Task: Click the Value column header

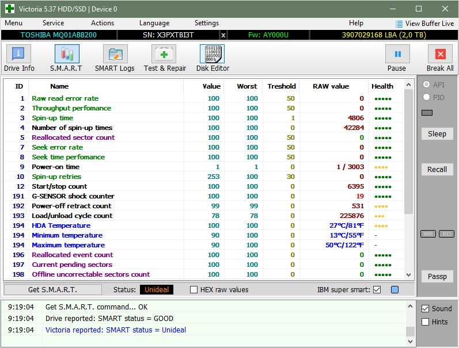Action: click(x=211, y=86)
